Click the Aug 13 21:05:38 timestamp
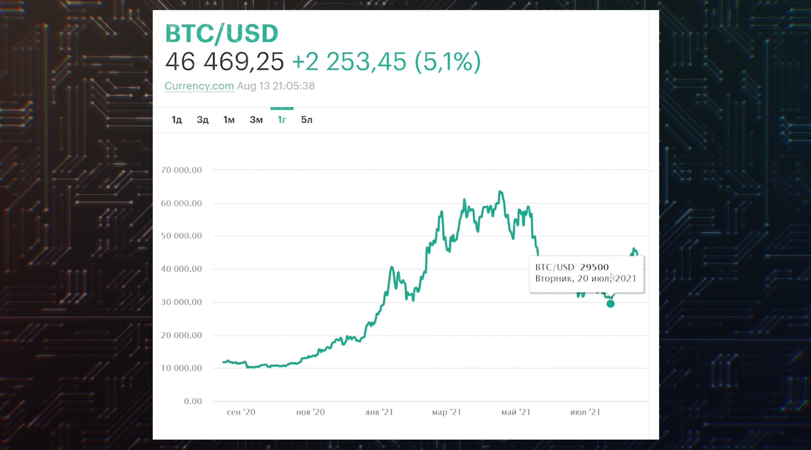 [276, 86]
